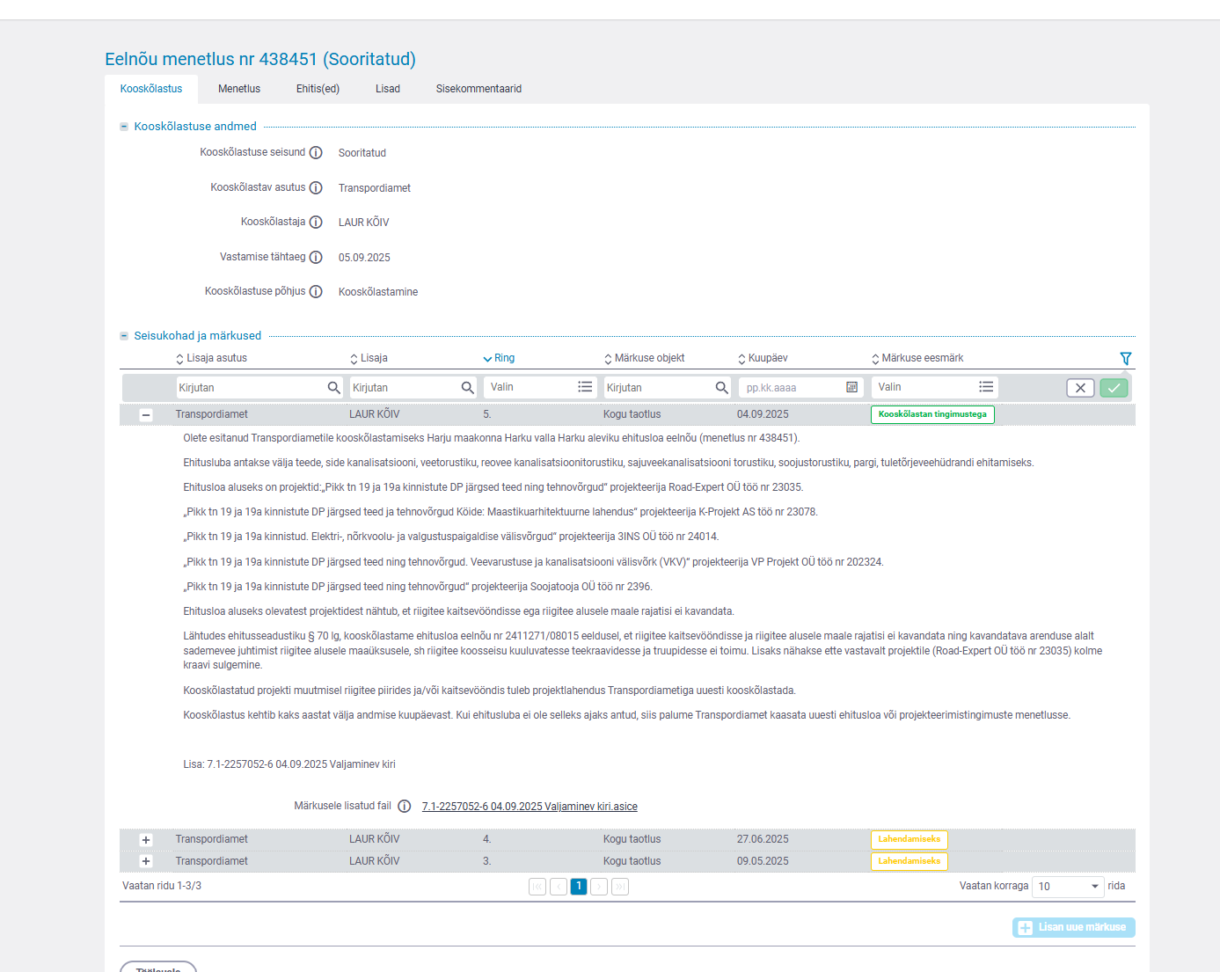Collapse the Kooskõlastuse andmed section
Screen dimensions: 1220x972
(x=124, y=127)
